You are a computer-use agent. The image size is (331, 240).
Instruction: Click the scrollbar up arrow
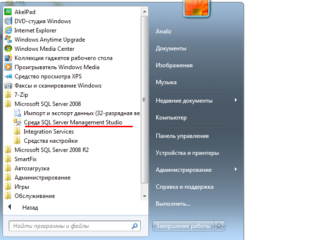[145, 12]
